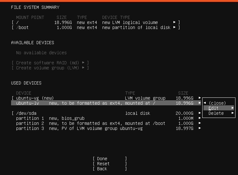238x175 pixels.
Task: Expand ubuntu-vg volume group arrow
Action: pyautogui.click(x=200, y=98)
